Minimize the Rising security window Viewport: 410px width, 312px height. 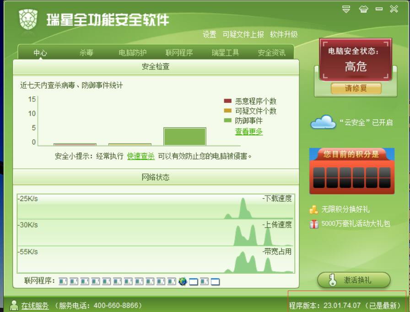(x=379, y=9)
